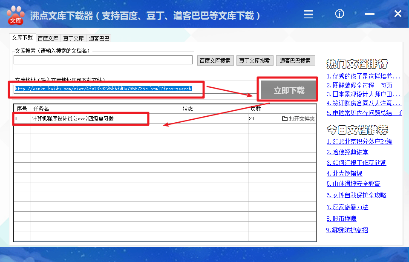The width and height of the screenshot is (409, 262).
Task: Open the 反家庭暴力法 link
Action: tap(348, 207)
